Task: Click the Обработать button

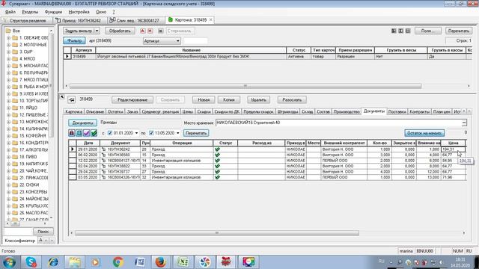Action: 120,31
